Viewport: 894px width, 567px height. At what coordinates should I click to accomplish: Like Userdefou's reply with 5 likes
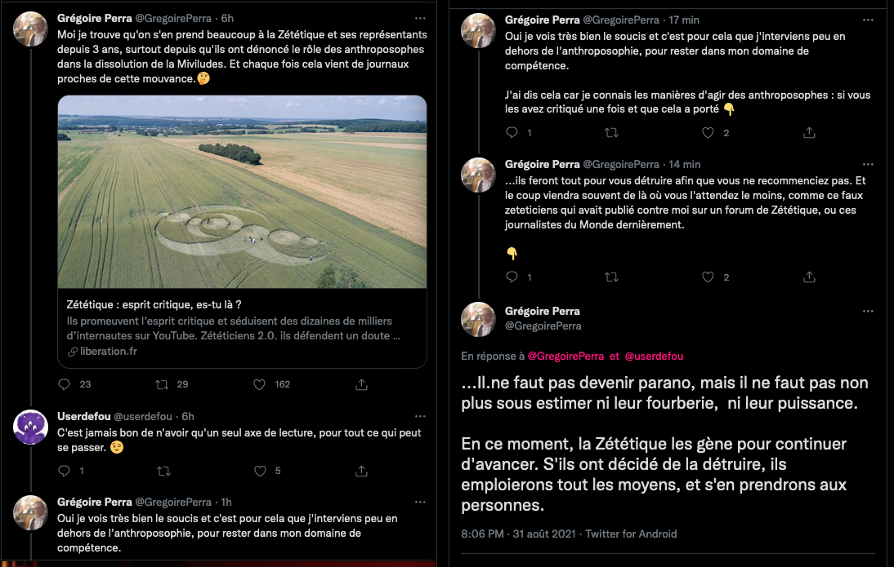coord(260,471)
